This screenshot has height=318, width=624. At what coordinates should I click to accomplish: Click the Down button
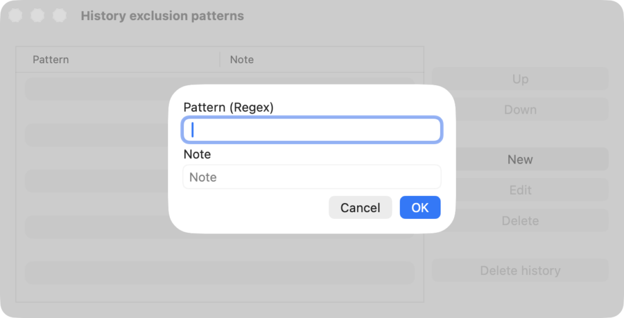520,109
